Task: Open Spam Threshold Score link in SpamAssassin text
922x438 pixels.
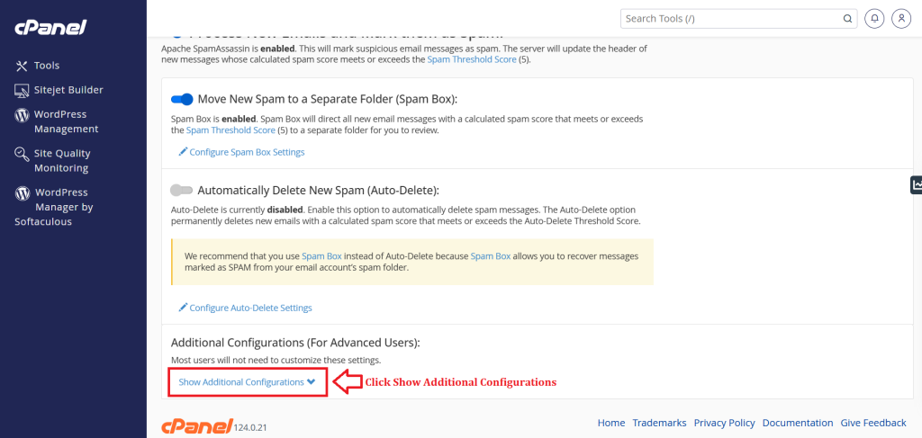Action: click(472, 60)
